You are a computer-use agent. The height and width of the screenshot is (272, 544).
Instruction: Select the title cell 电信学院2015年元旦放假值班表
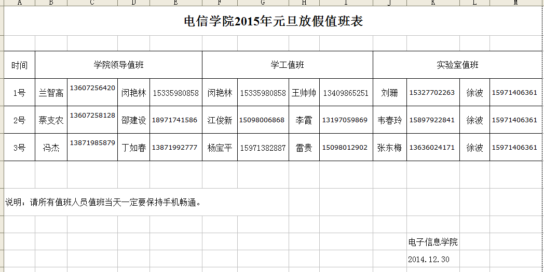tap(274, 21)
